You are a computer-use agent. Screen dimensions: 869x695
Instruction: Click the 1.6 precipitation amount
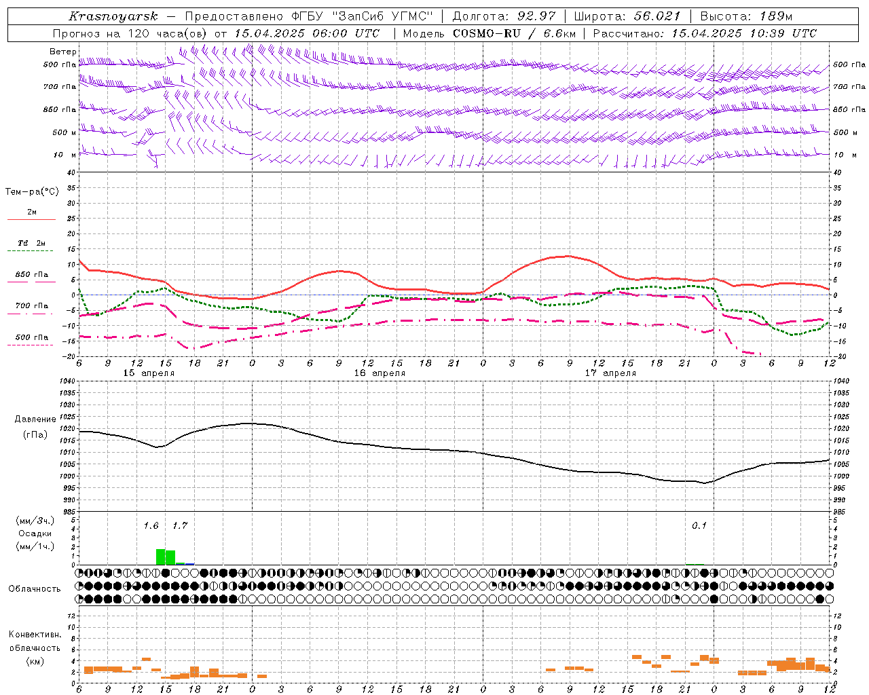[151, 526]
